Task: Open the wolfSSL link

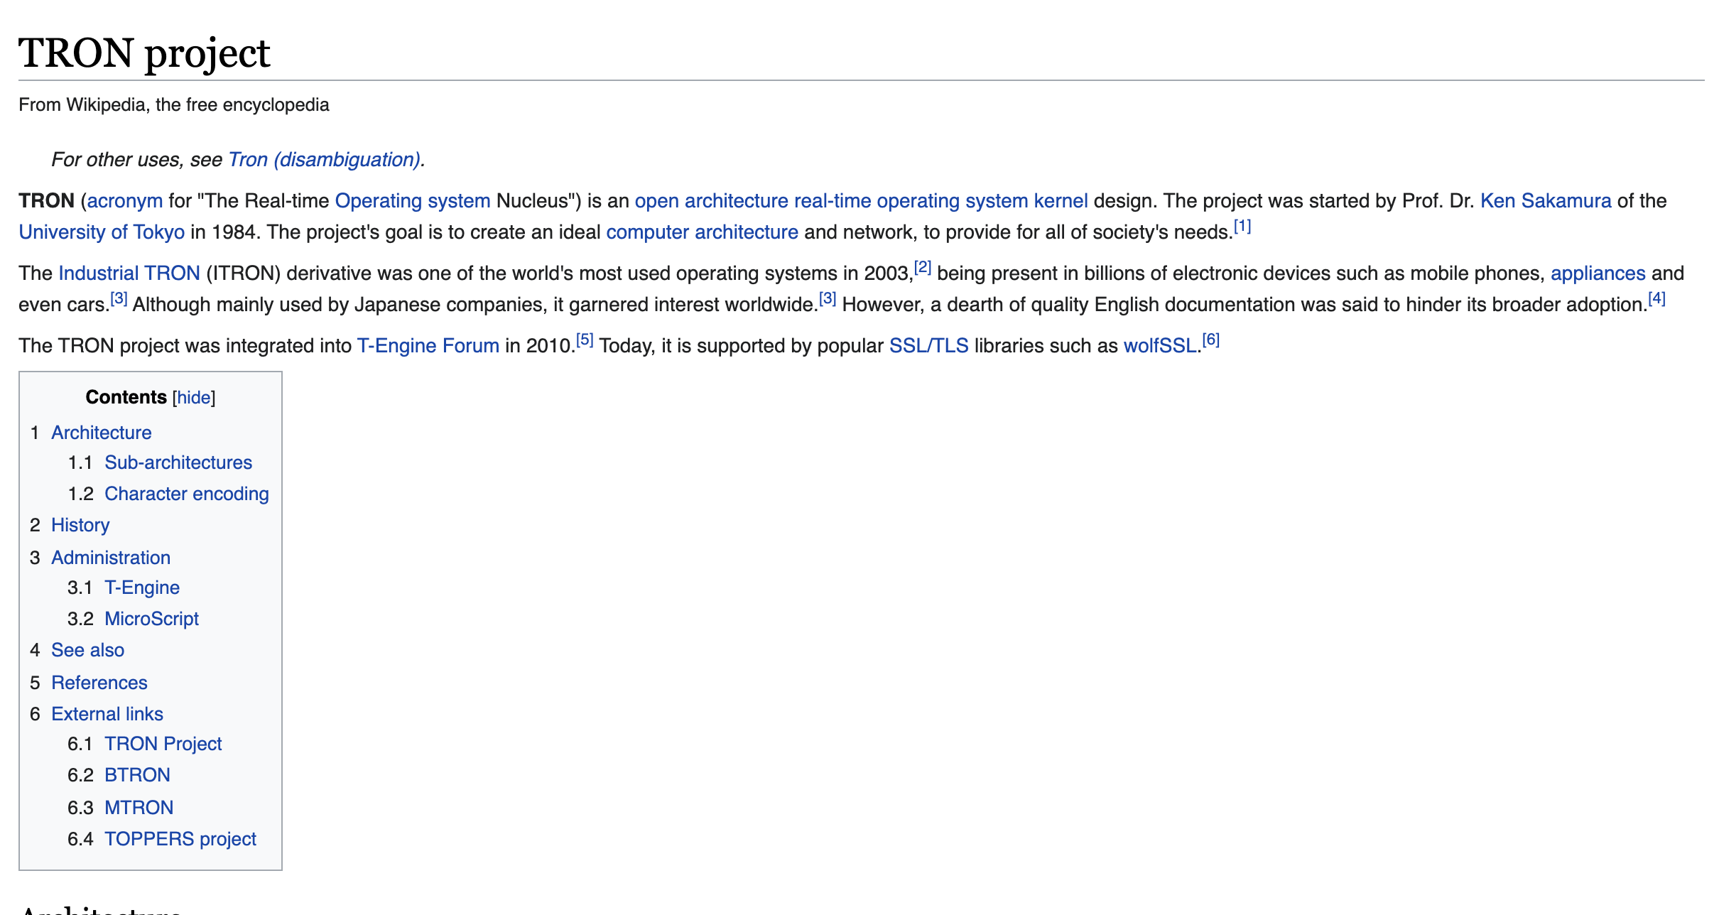Action: (x=1159, y=346)
